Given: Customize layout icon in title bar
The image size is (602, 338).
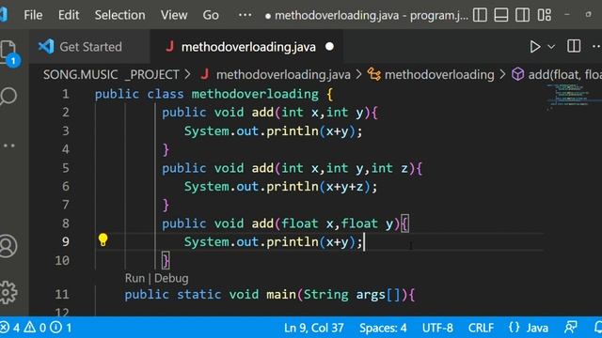Looking at the screenshot, I should (544, 15).
